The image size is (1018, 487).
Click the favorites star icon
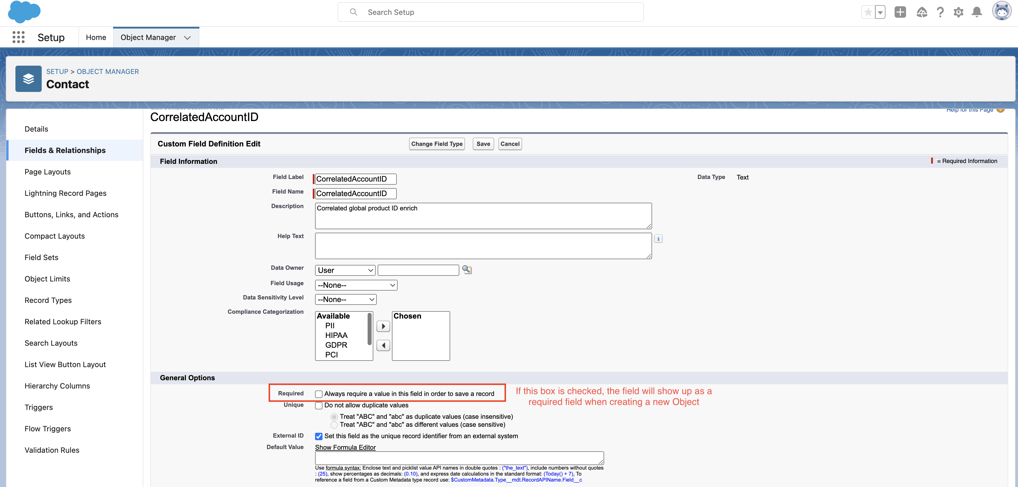coord(868,12)
